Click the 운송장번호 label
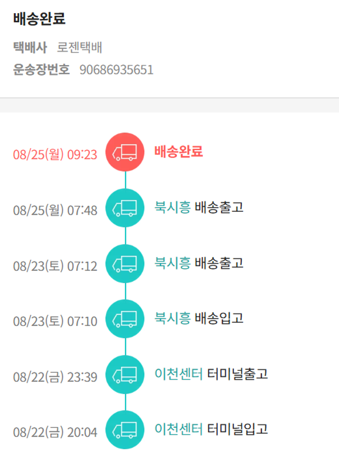 (x=42, y=70)
